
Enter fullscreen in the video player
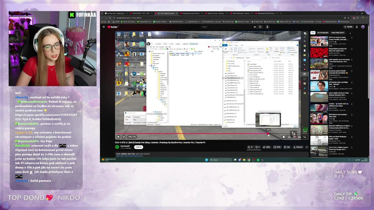[x=304, y=137]
